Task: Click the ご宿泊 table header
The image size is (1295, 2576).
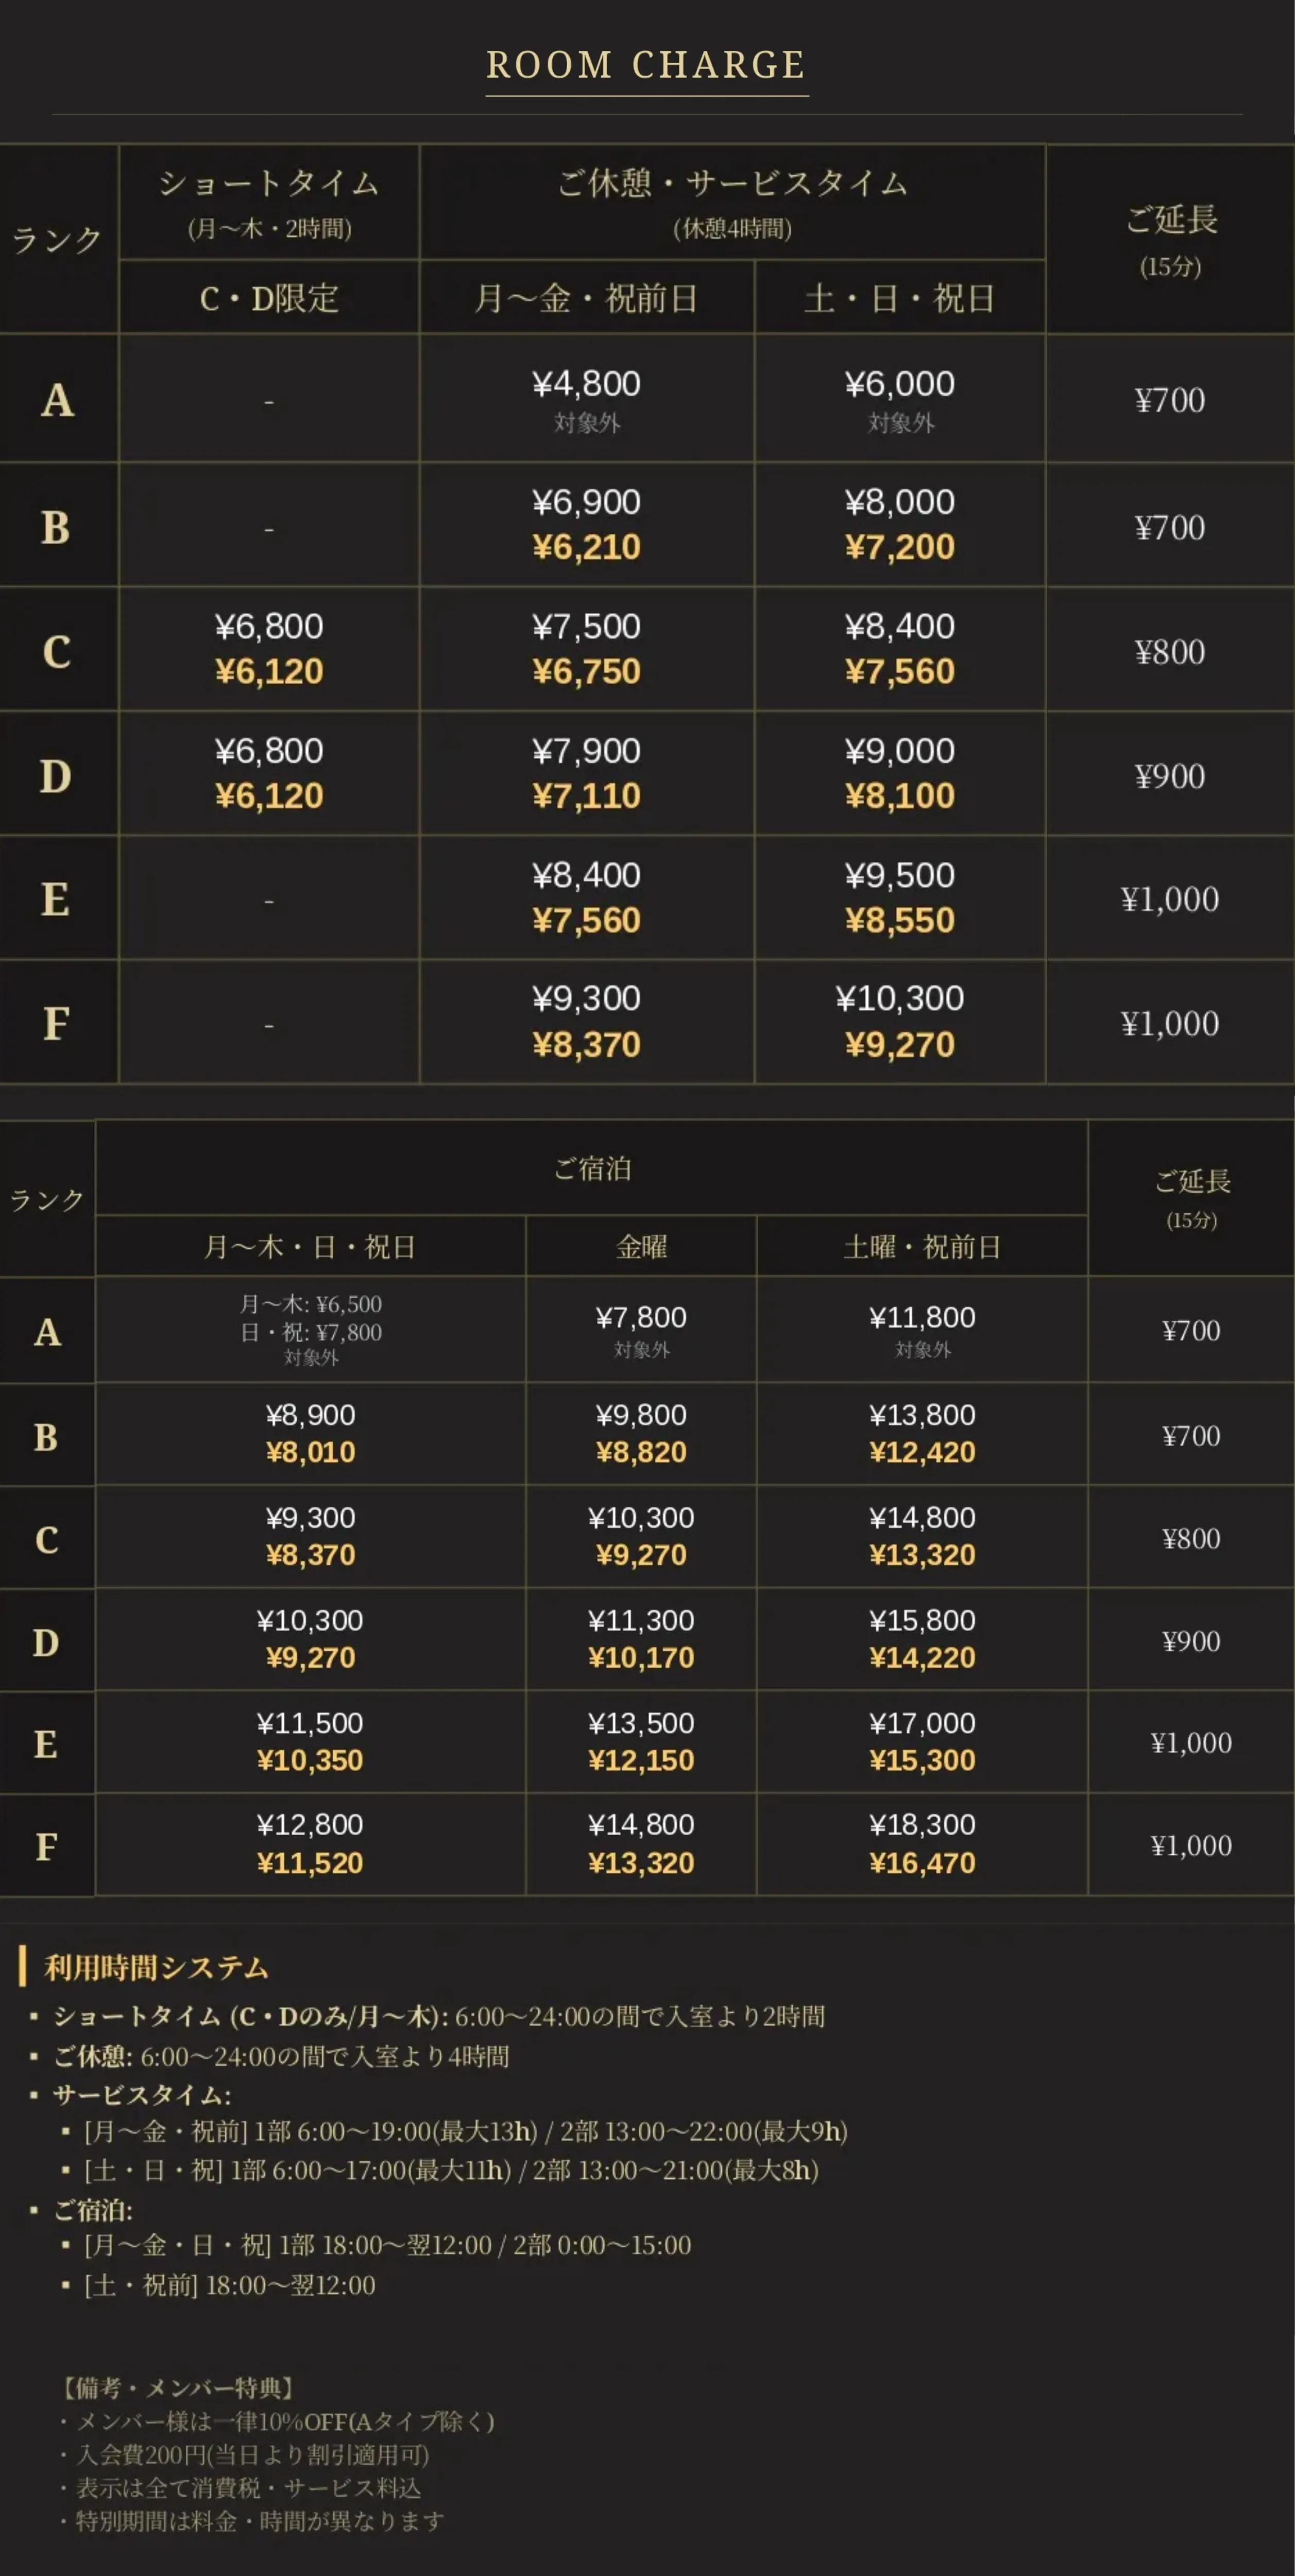Action: 592,1168
